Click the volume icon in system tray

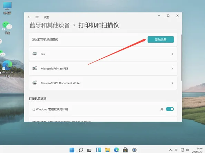[x=187, y=150]
